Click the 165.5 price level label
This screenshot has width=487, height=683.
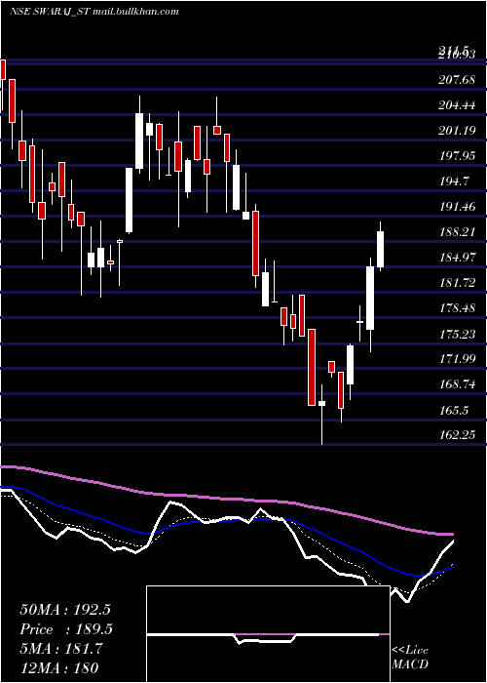tap(454, 410)
